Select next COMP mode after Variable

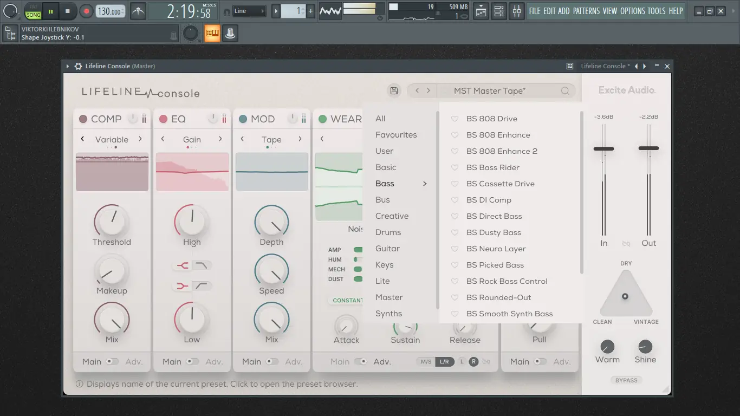(x=140, y=139)
